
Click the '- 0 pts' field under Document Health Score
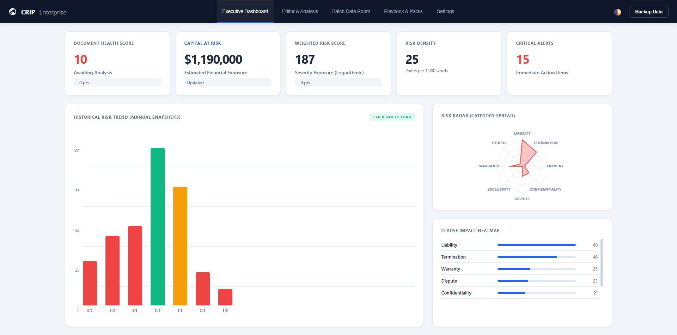pos(117,82)
